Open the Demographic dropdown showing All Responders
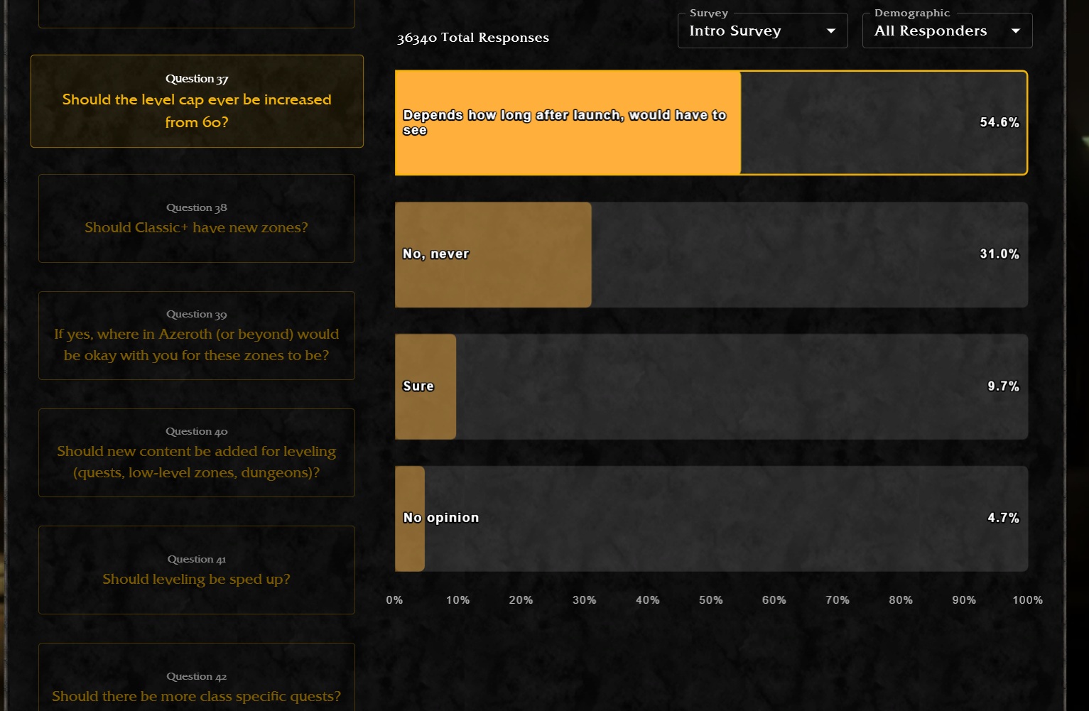This screenshot has height=711, width=1089. (947, 31)
